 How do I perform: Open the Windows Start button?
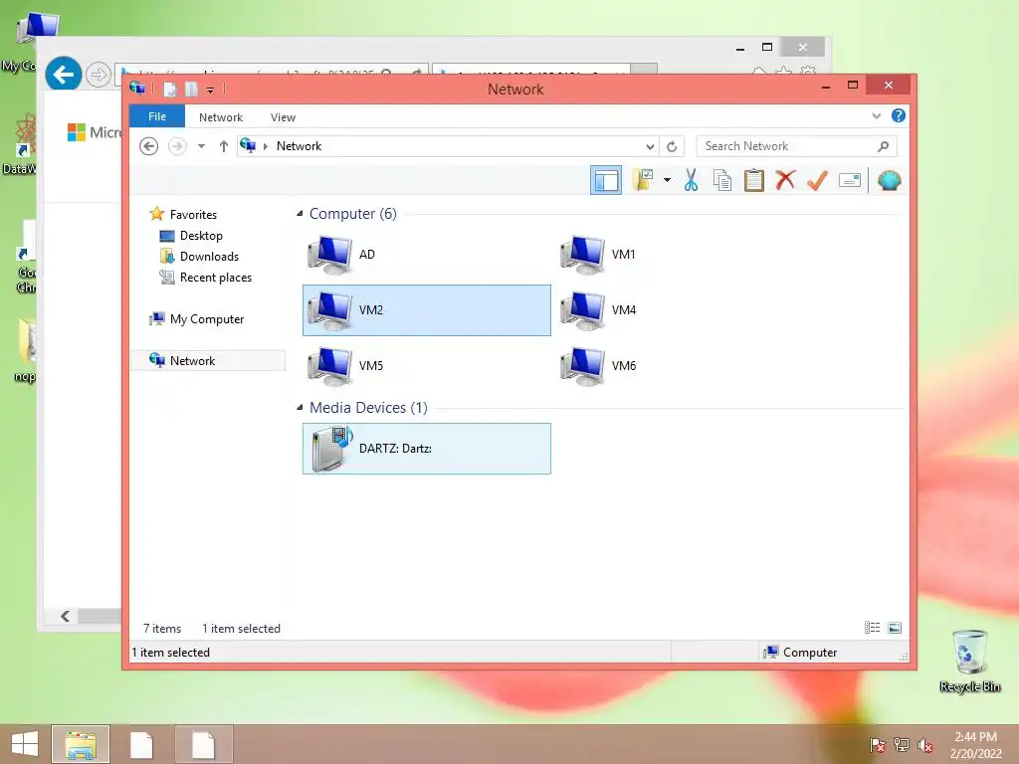click(x=24, y=744)
